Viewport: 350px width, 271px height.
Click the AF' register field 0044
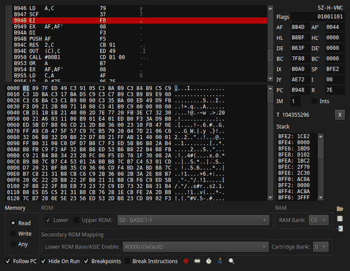(335, 27)
